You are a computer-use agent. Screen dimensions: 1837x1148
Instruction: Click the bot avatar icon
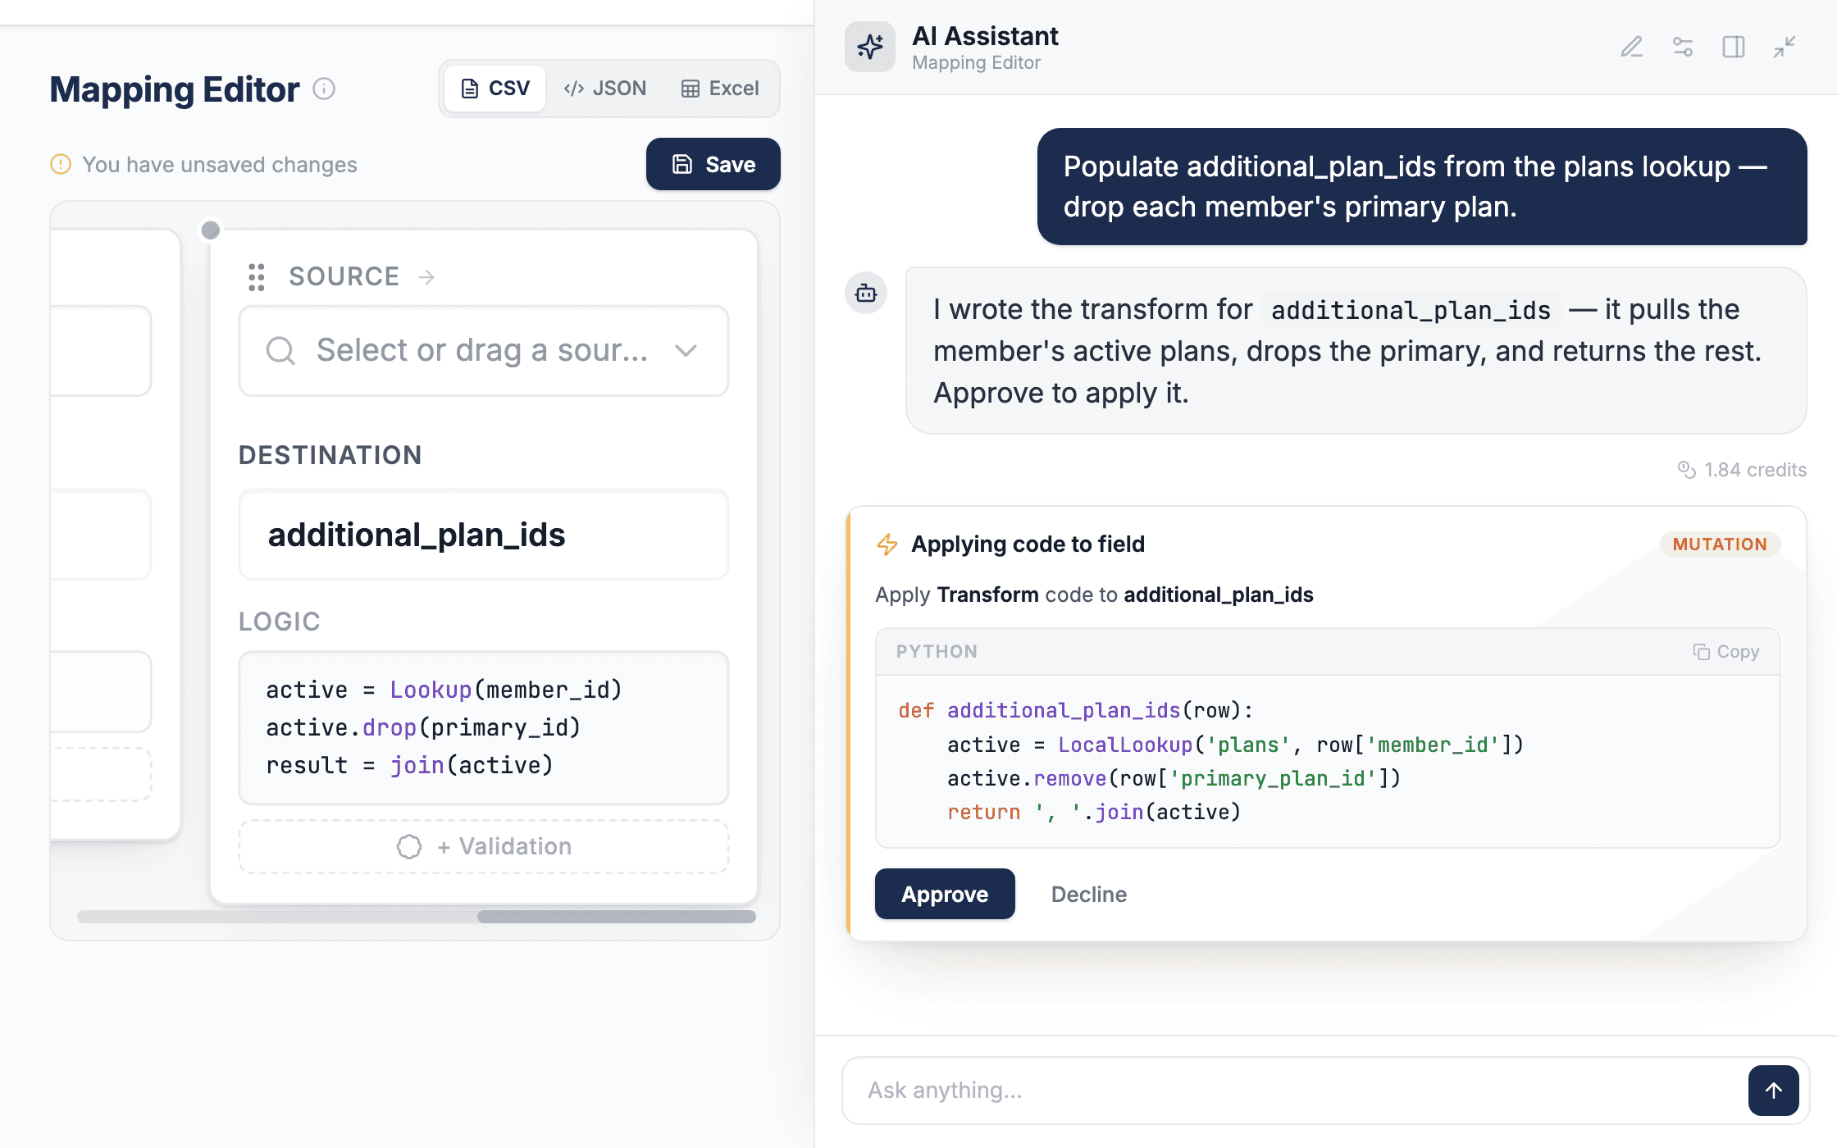[x=866, y=293]
